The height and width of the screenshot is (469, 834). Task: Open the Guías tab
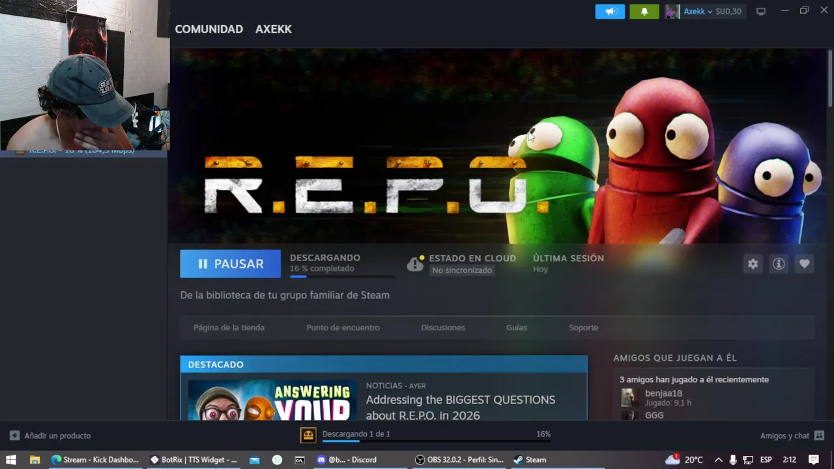tap(517, 328)
